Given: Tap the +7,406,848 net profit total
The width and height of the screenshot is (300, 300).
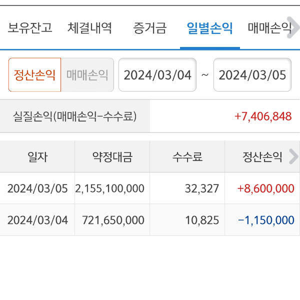Looking at the screenshot, I should [262, 116].
